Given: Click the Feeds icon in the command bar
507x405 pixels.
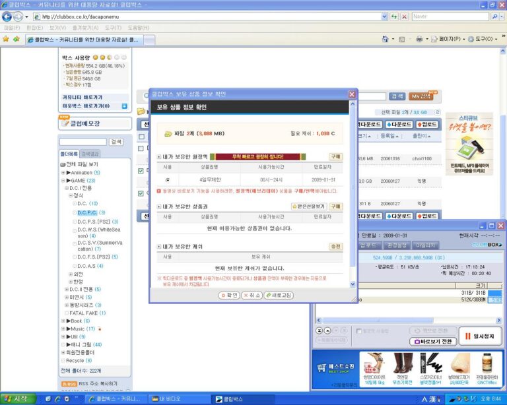Looking at the screenshot, I should [x=402, y=40].
